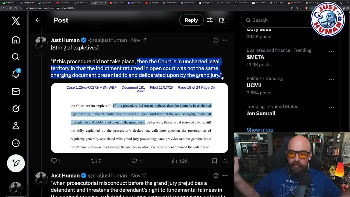Open the court document image
The height and width of the screenshot is (197, 350).
coord(139,118)
